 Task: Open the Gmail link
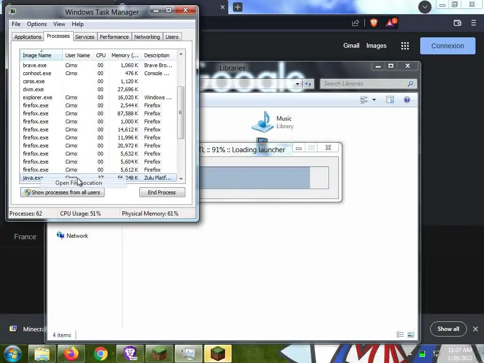point(351,46)
